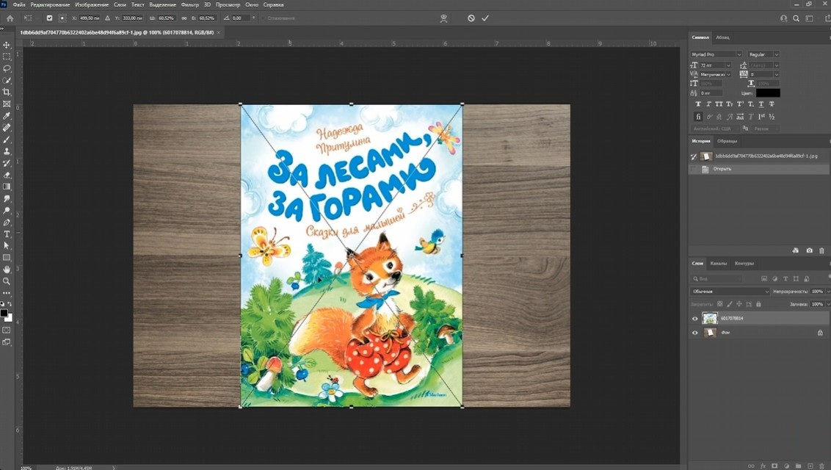Select the 6017078814 layer thumbnail
The width and height of the screenshot is (831, 470).
tap(709, 318)
